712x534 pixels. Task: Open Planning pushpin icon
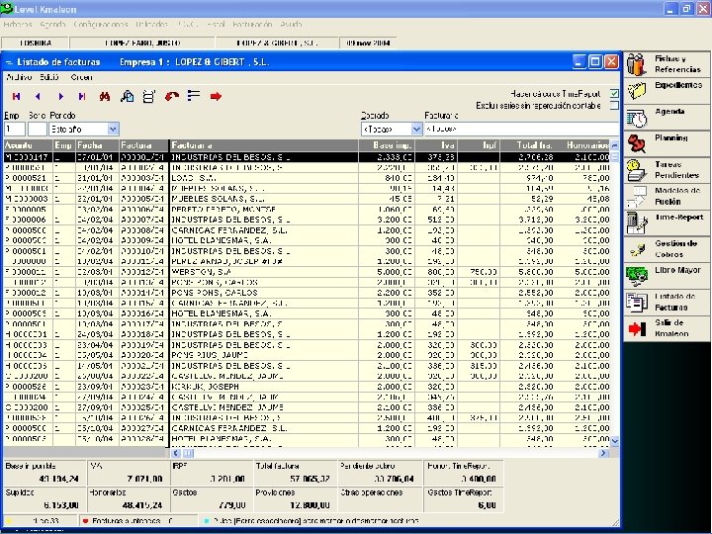coord(637,143)
